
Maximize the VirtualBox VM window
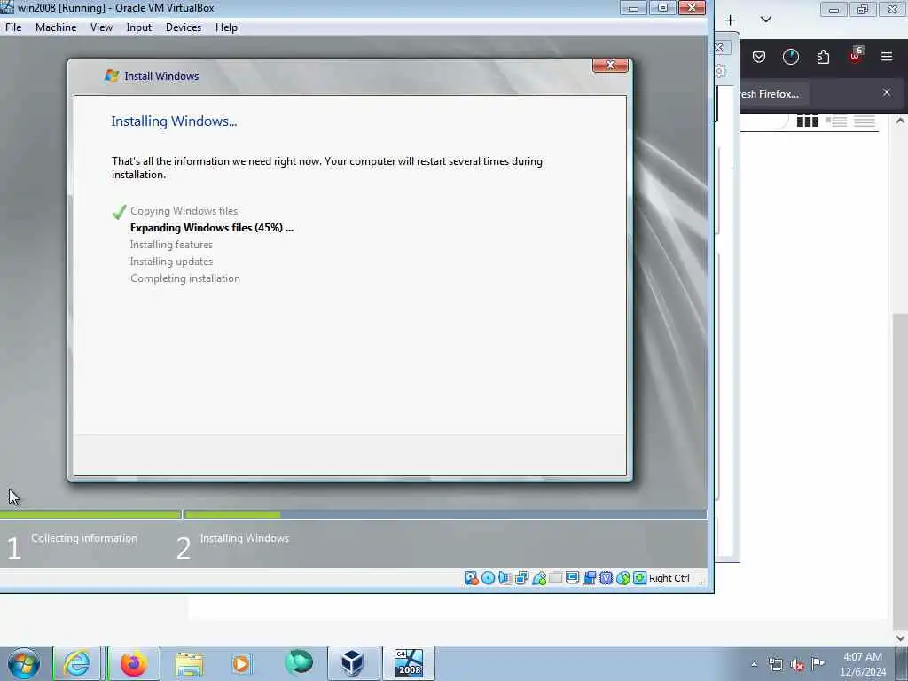662,8
